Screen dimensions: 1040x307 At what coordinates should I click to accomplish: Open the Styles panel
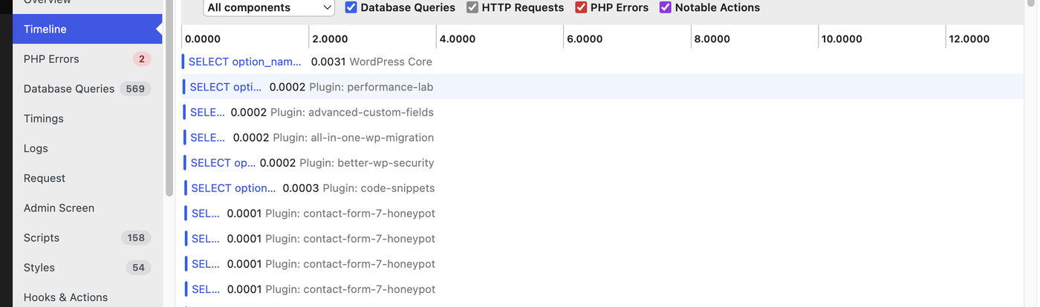tap(87, 267)
